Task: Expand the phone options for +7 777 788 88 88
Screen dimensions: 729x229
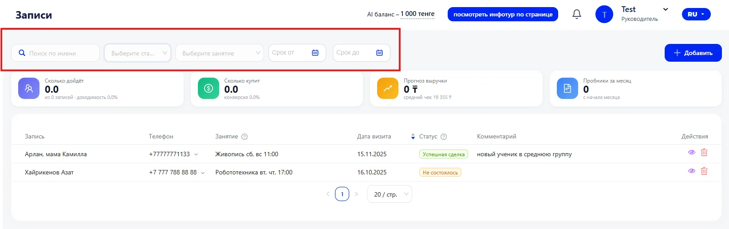Action: tap(203, 173)
